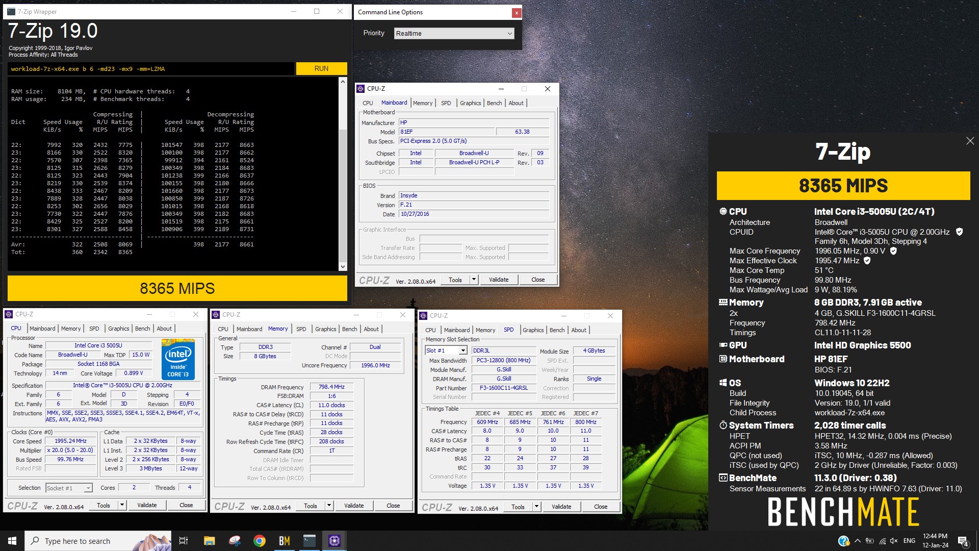This screenshot has height=551, width=979.
Task: Click console scrollbar up arrow in 7-Zip Wrapper
Action: (x=343, y=82)
